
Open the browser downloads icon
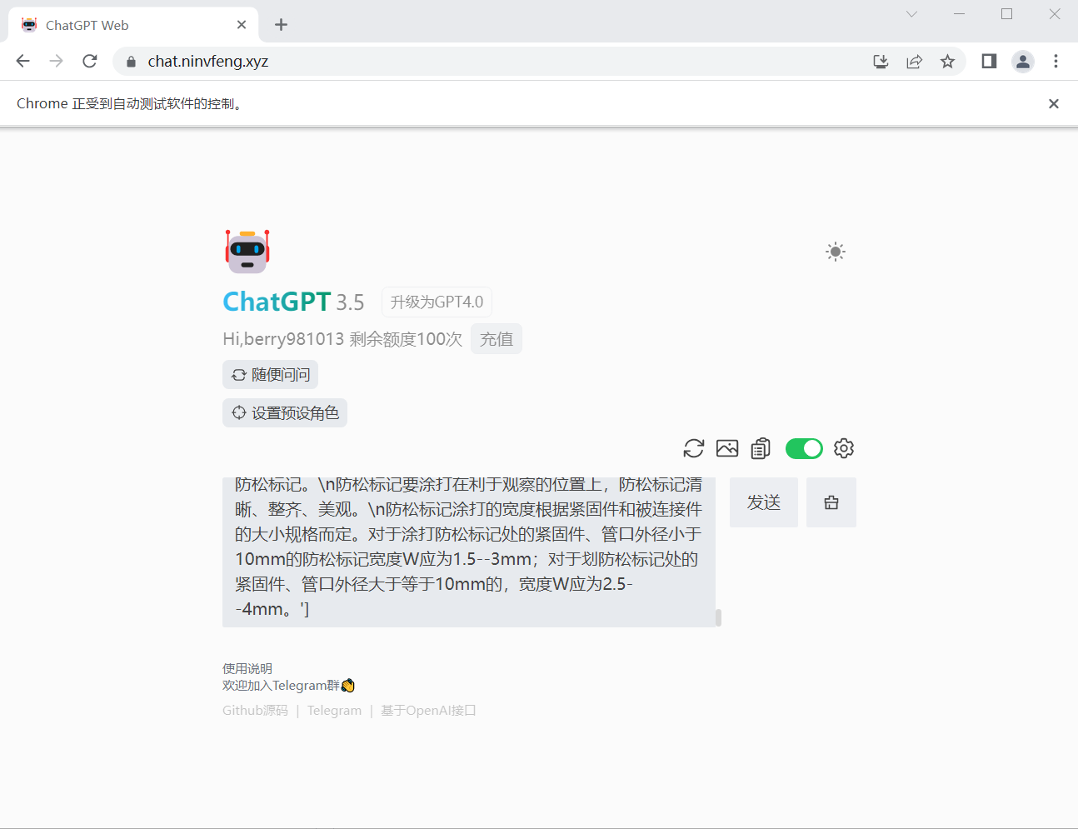tap(881, 61)
